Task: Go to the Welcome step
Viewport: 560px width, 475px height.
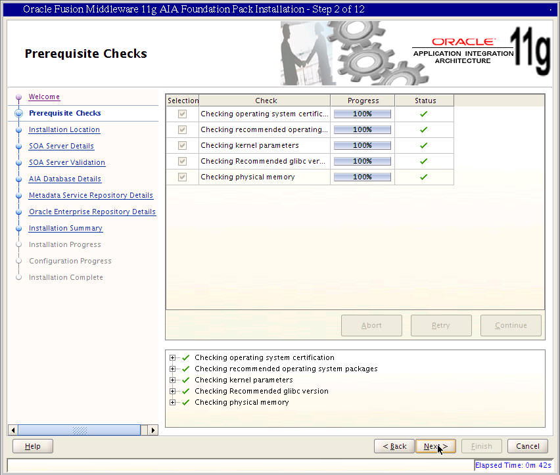Action: pyautogui.click(x=44, y=97)
